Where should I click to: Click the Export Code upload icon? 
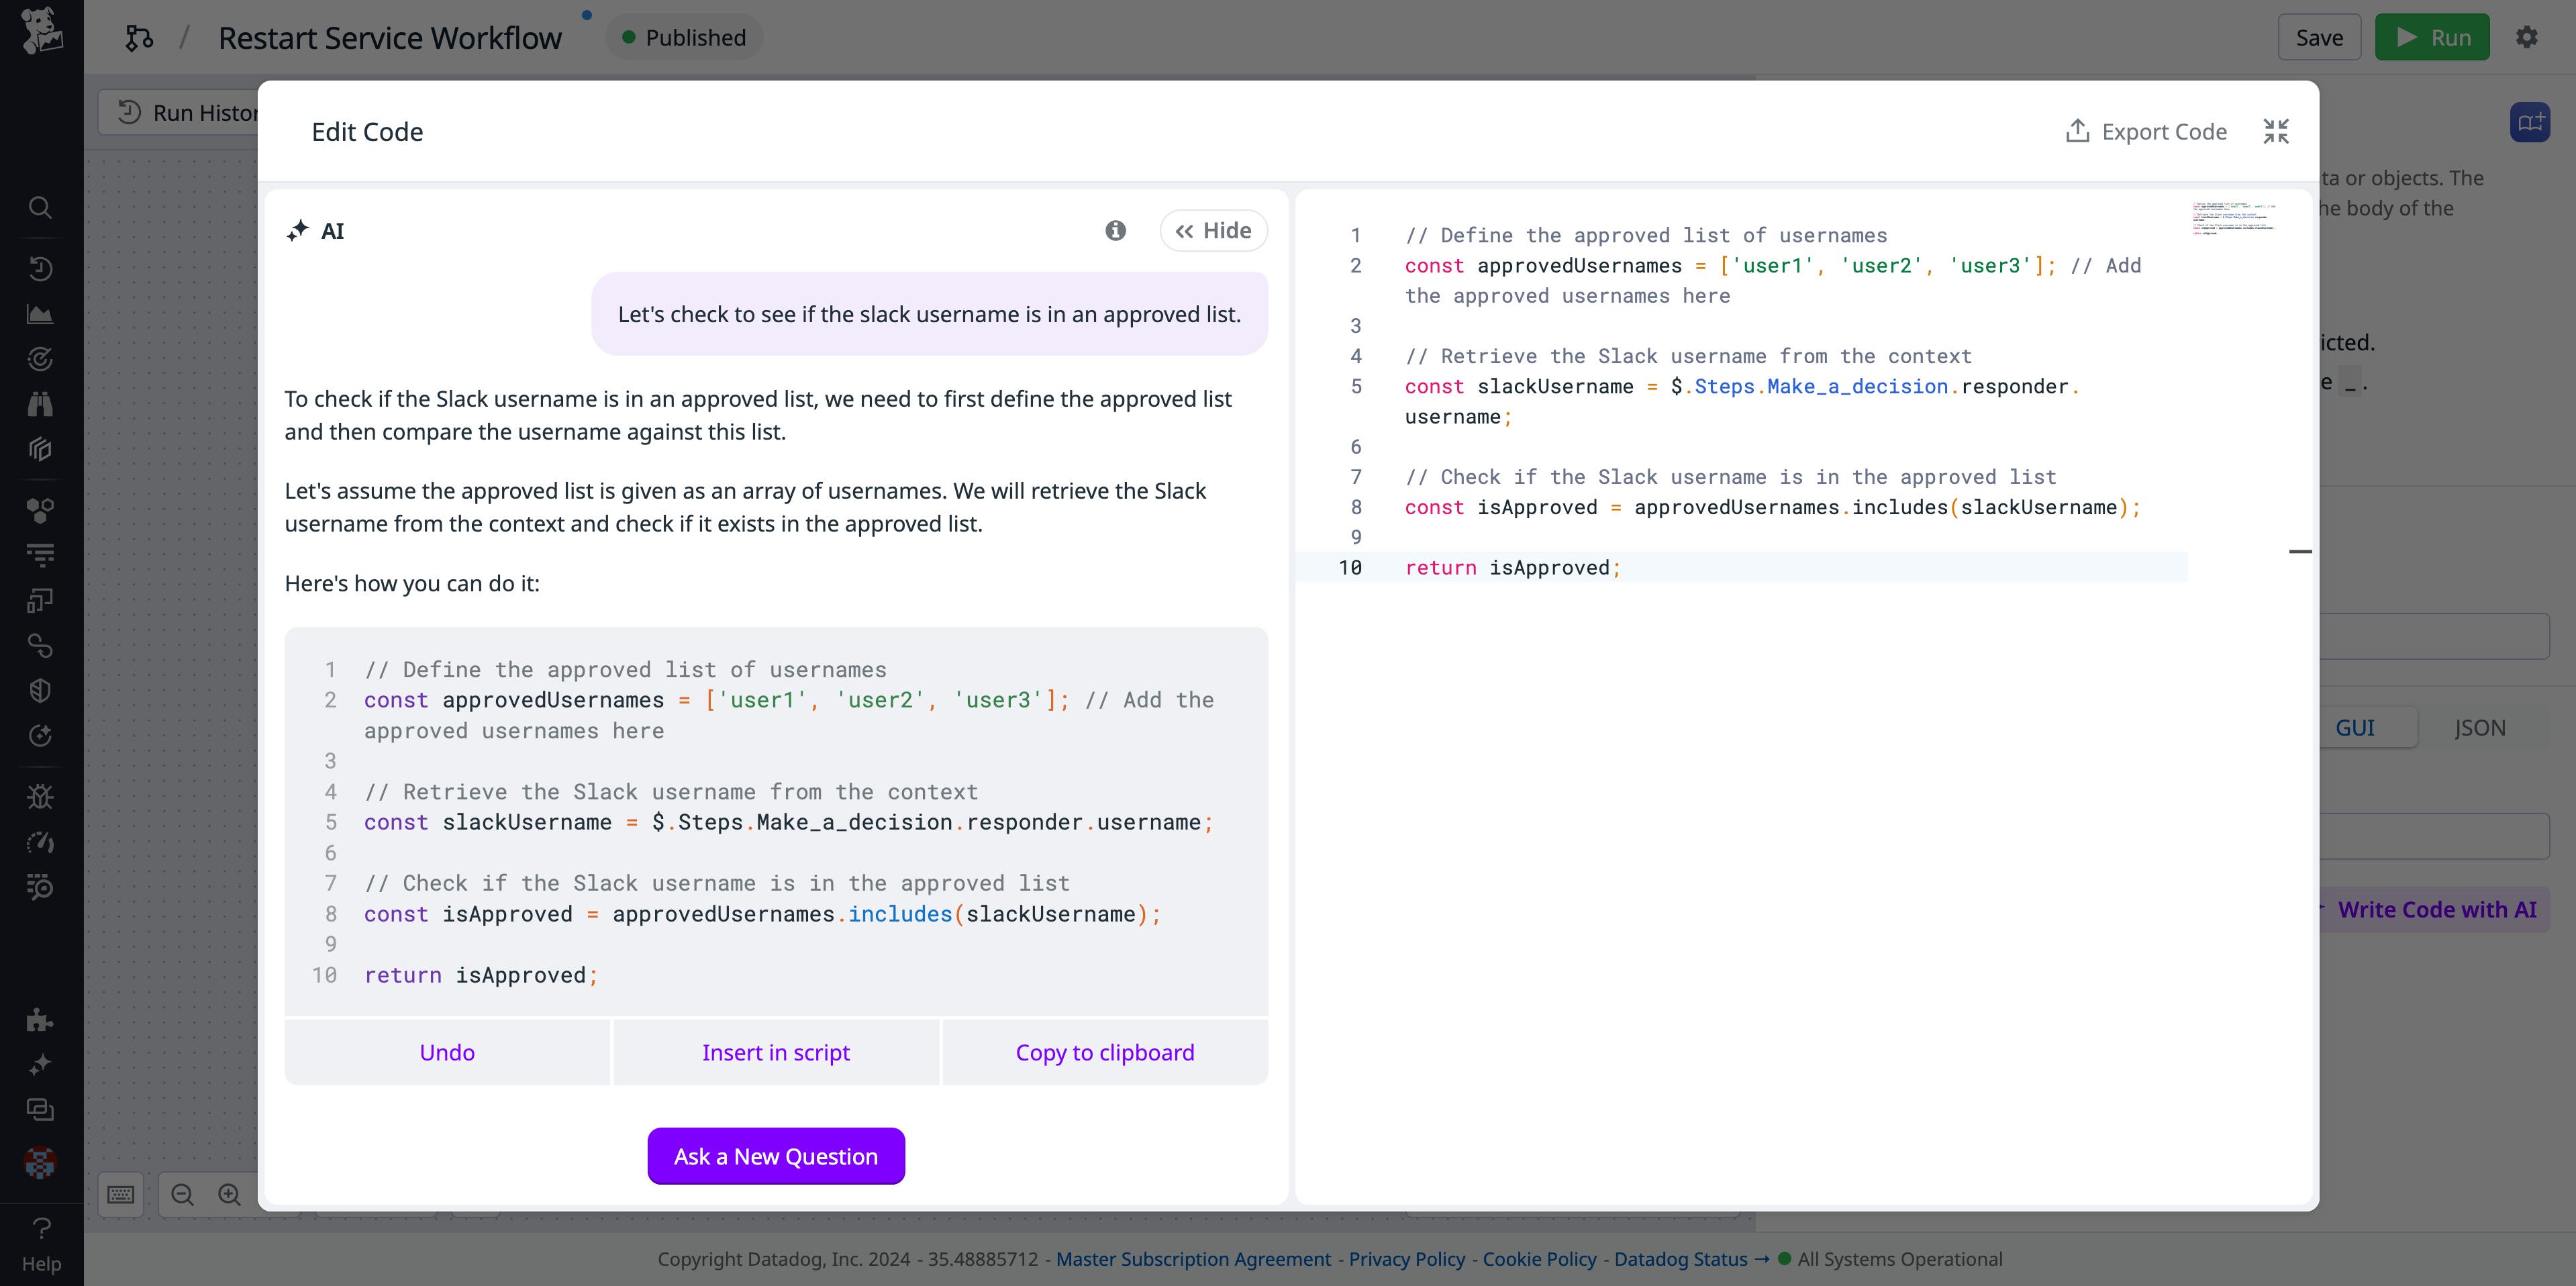pyautogui.click(x=2078, y=131)
